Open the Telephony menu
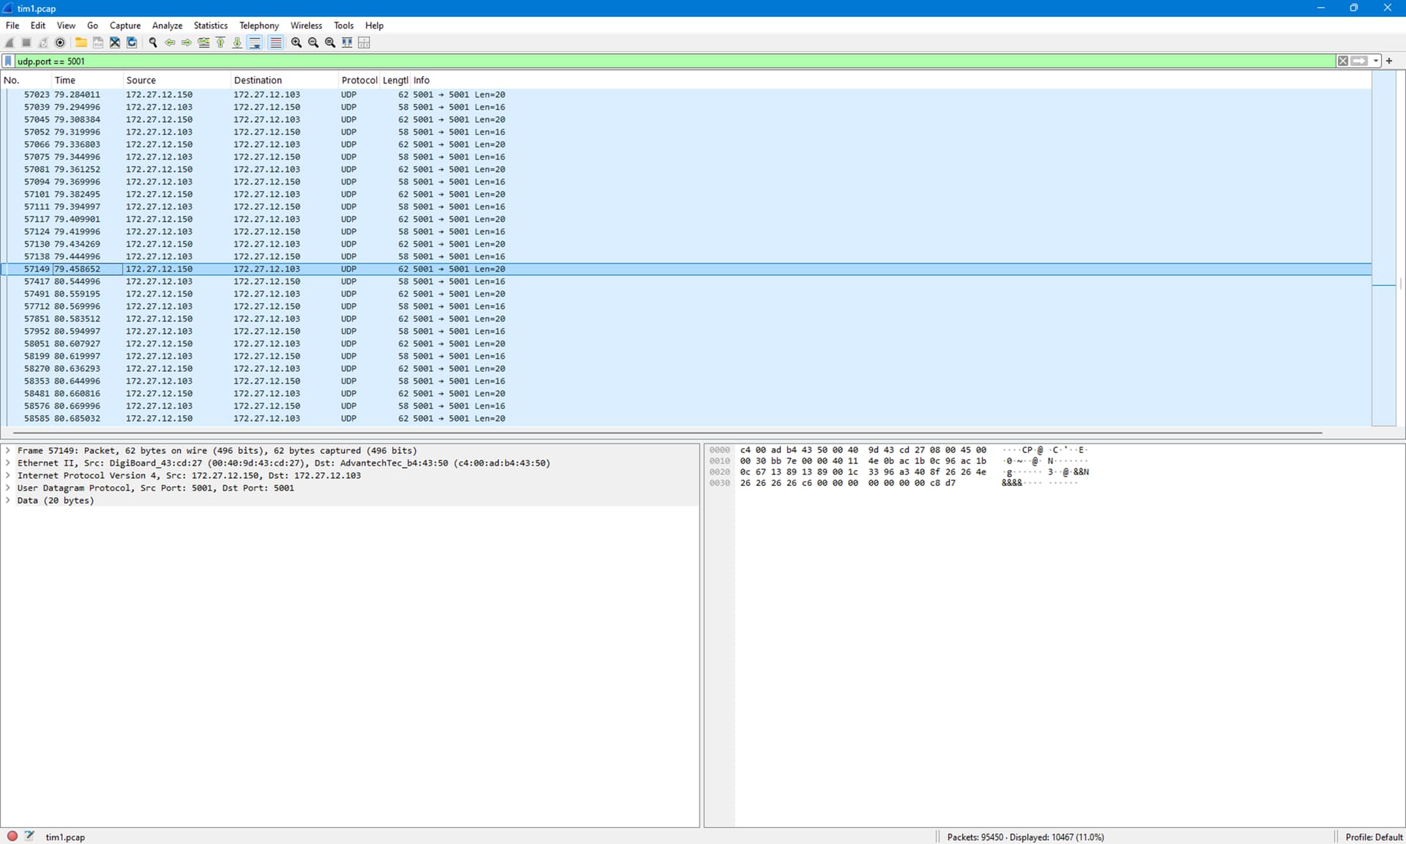Image resolution: width=1406 pixels, height=844 pixels. (x=258, y=25)
